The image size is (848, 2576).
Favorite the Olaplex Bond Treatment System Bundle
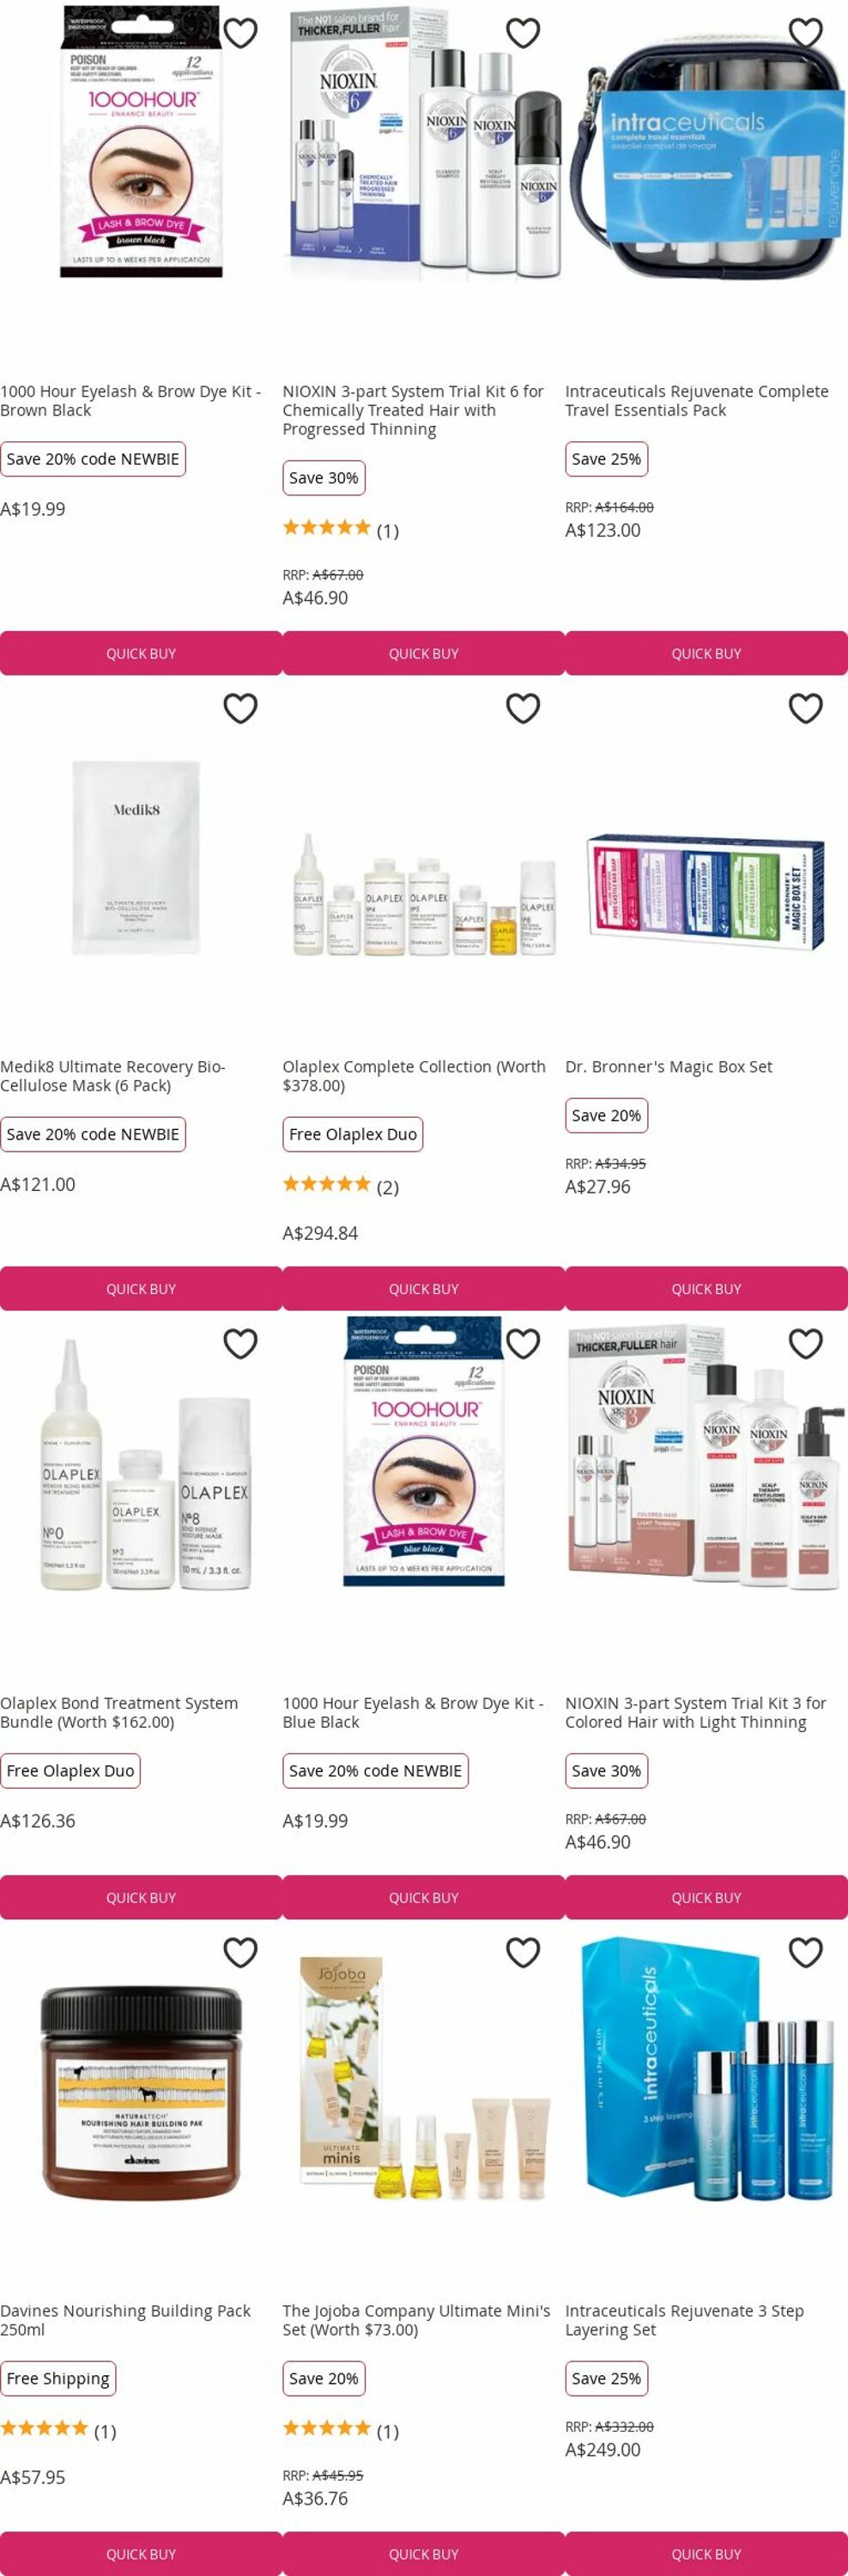coord(240,1343)
